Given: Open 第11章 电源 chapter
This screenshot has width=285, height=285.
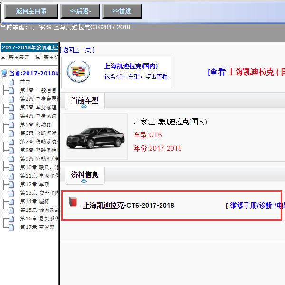Looking at the screenshot, I should click(x=39, y=176).
